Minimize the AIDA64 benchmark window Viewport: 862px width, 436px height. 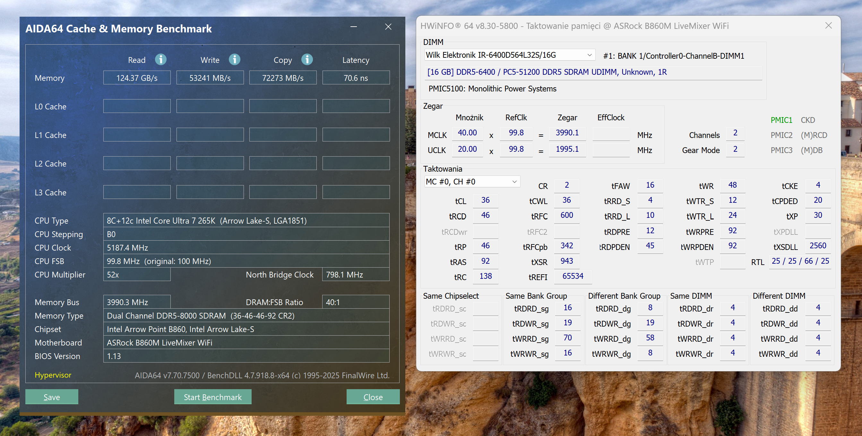pos(353,27)
